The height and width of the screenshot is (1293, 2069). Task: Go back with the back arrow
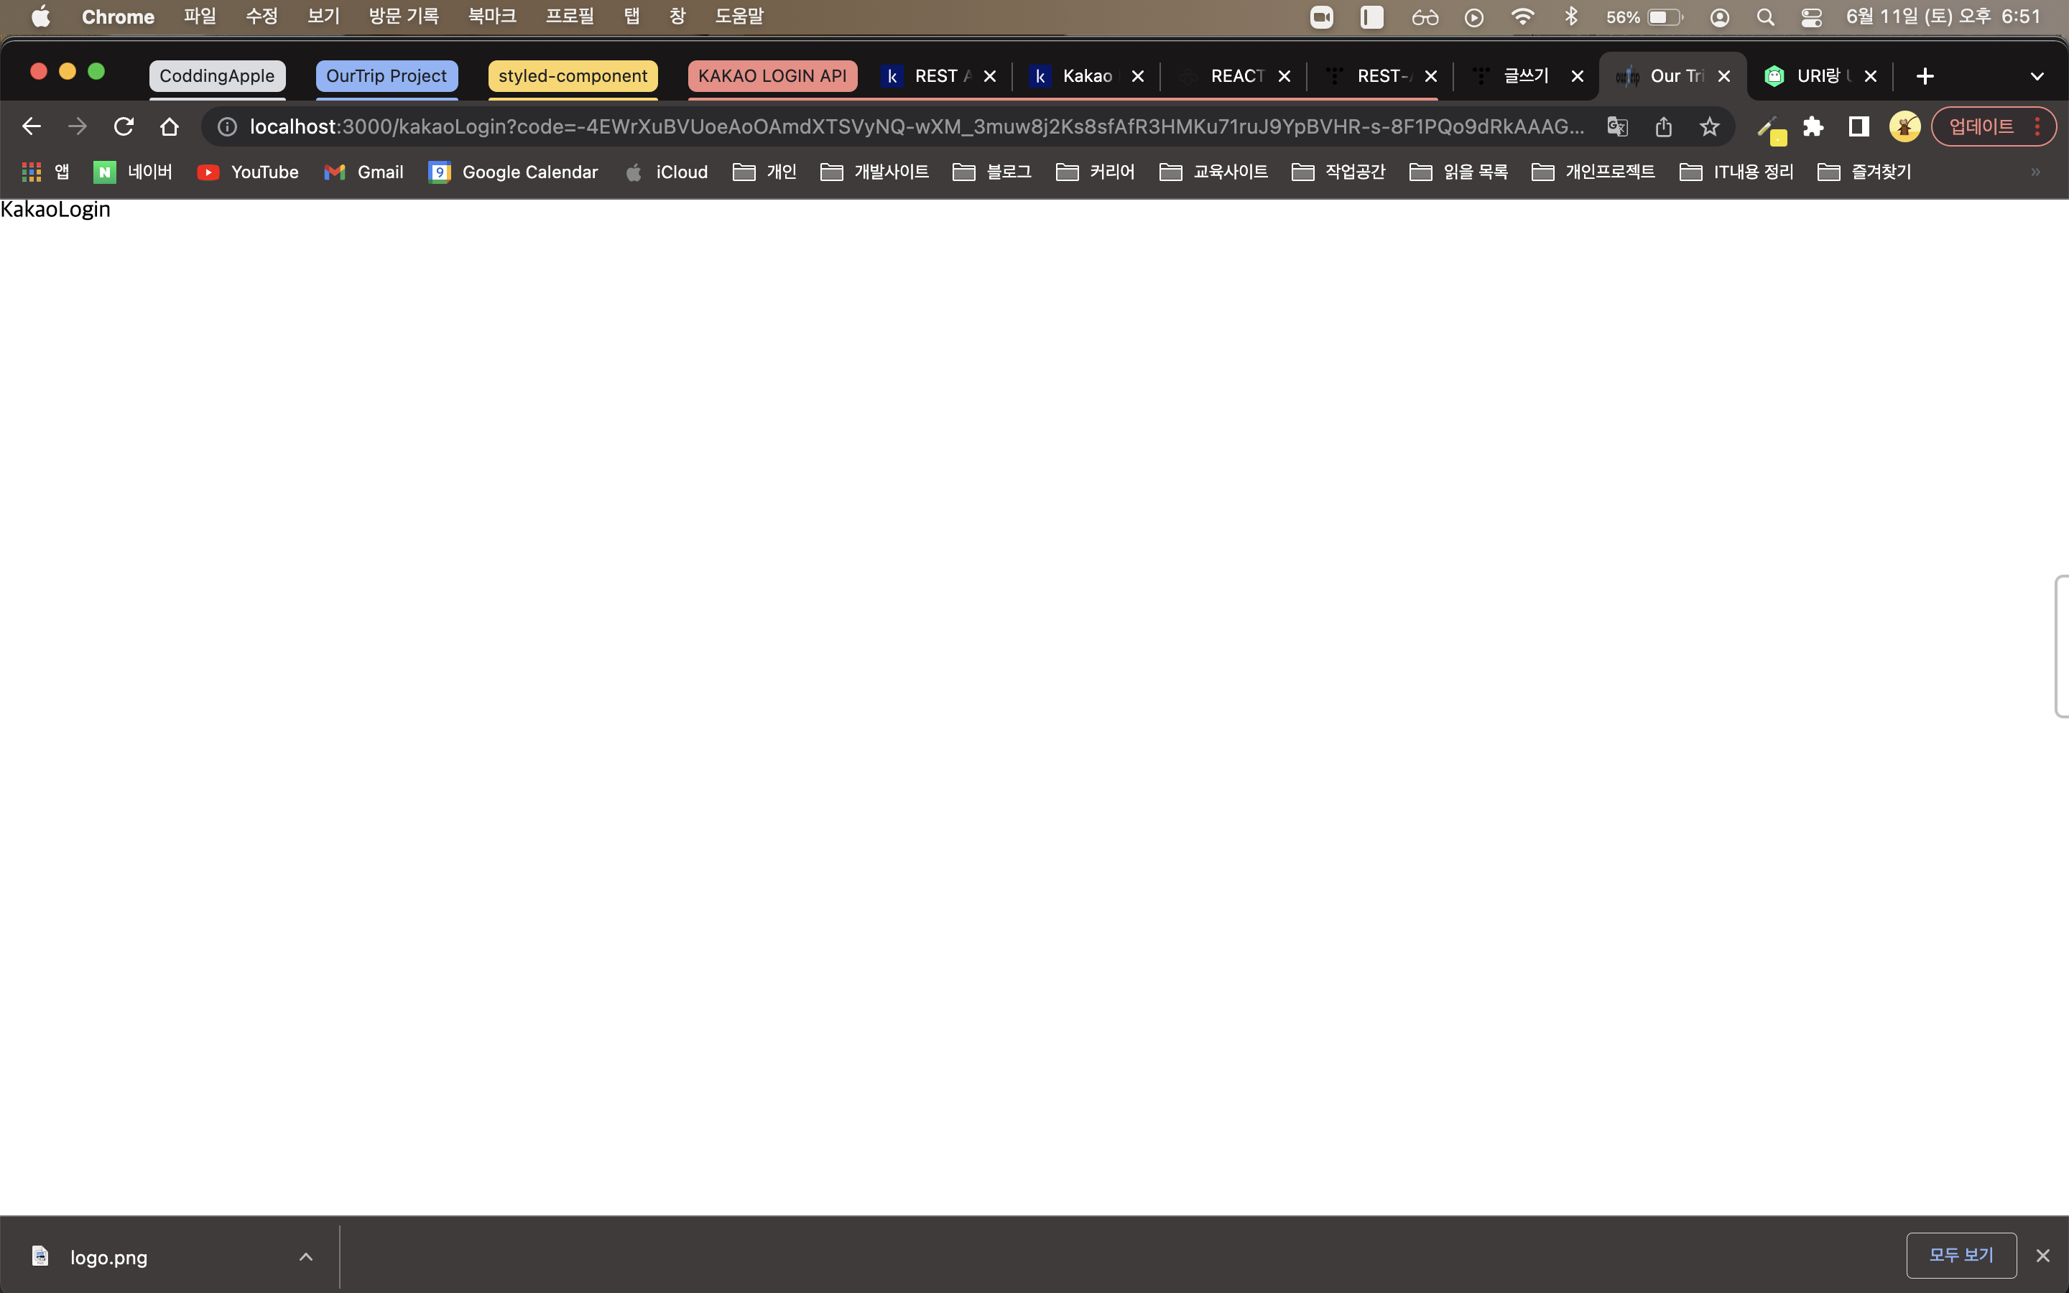(32, 126)
